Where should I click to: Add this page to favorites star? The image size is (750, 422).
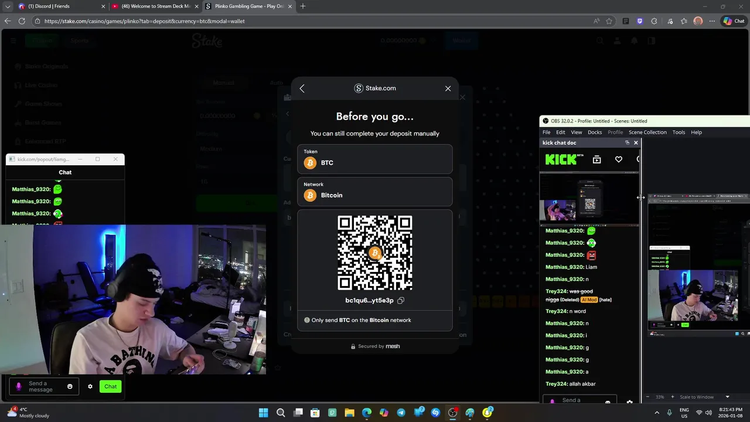(x=609, y=21)
